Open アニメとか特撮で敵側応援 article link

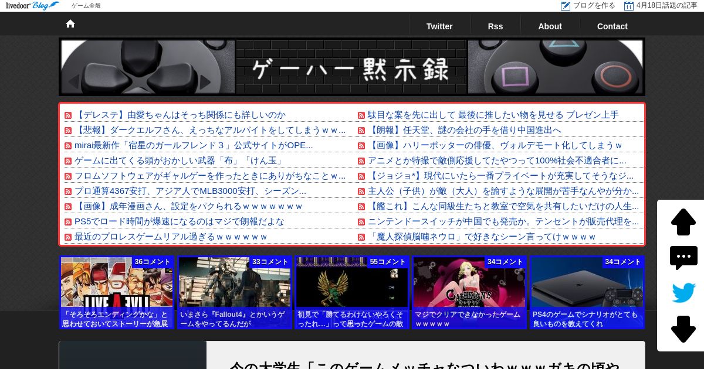497,160
